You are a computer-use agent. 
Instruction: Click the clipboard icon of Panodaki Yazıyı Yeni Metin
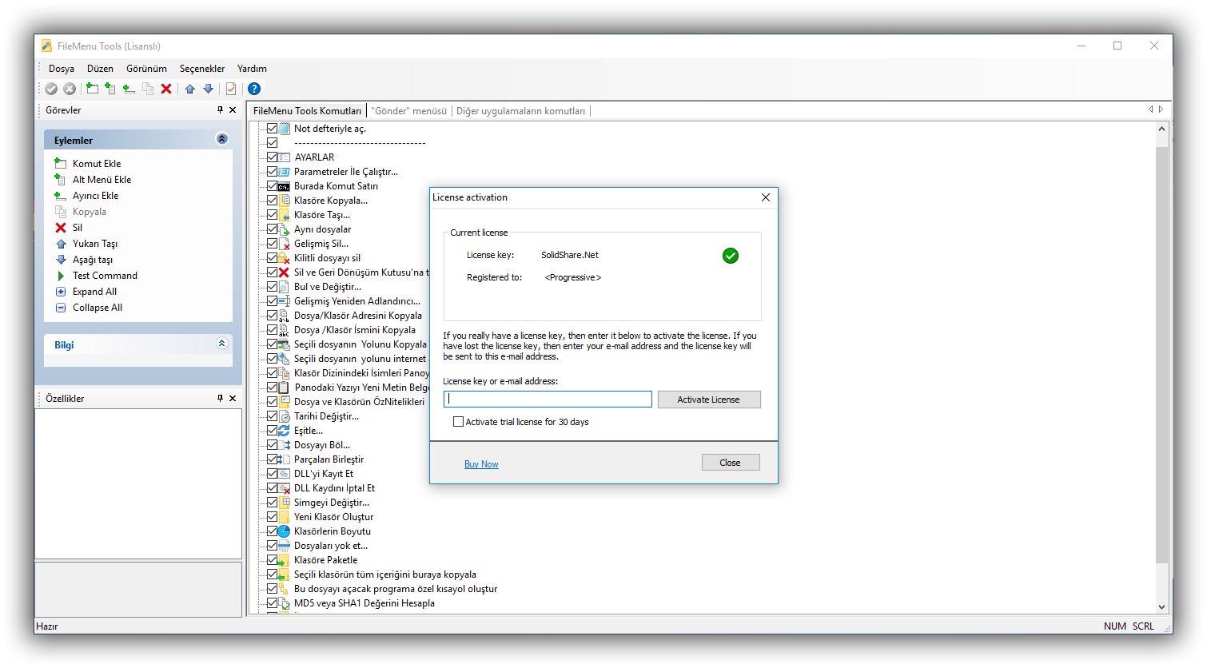[285, 388]
